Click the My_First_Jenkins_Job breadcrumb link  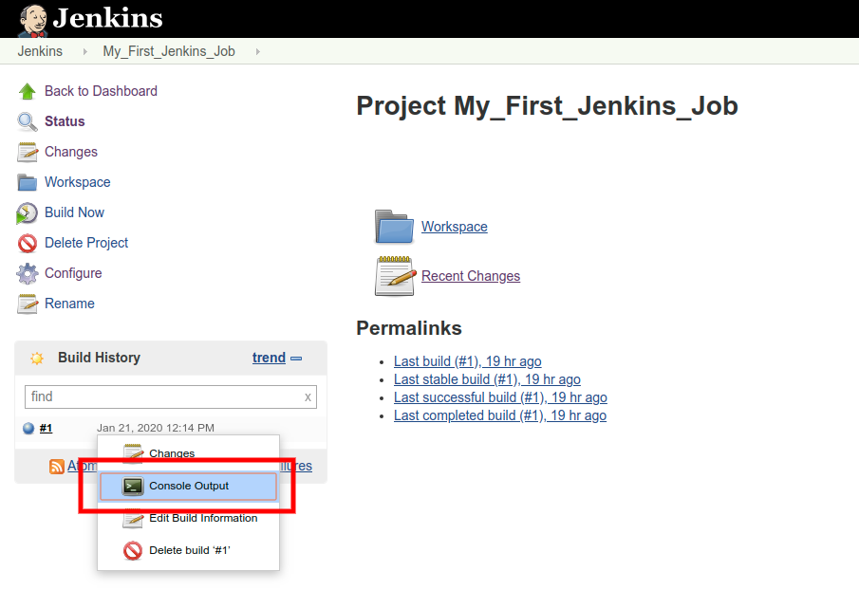[169, 51]
